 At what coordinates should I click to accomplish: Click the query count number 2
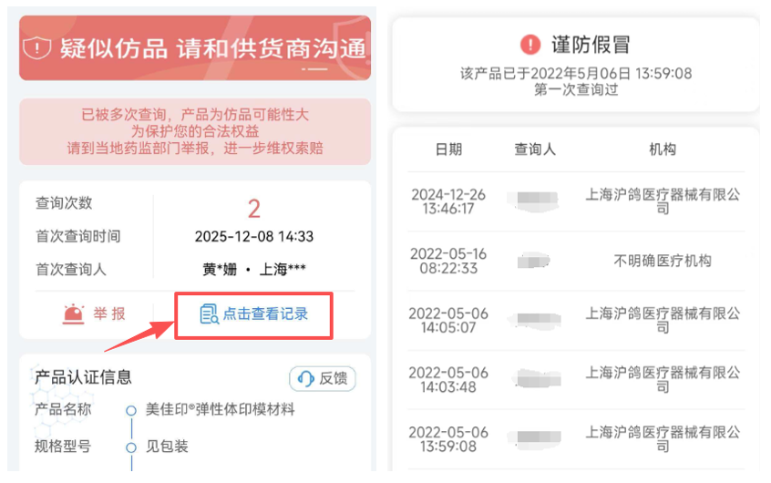(254, 208)
